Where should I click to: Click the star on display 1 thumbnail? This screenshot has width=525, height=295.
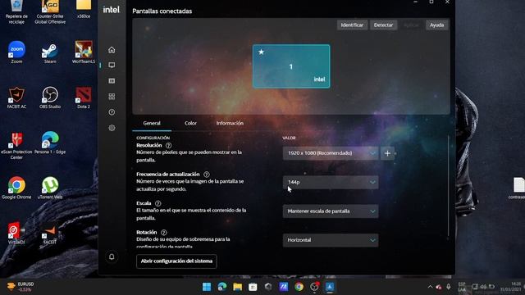click(261, 52)
